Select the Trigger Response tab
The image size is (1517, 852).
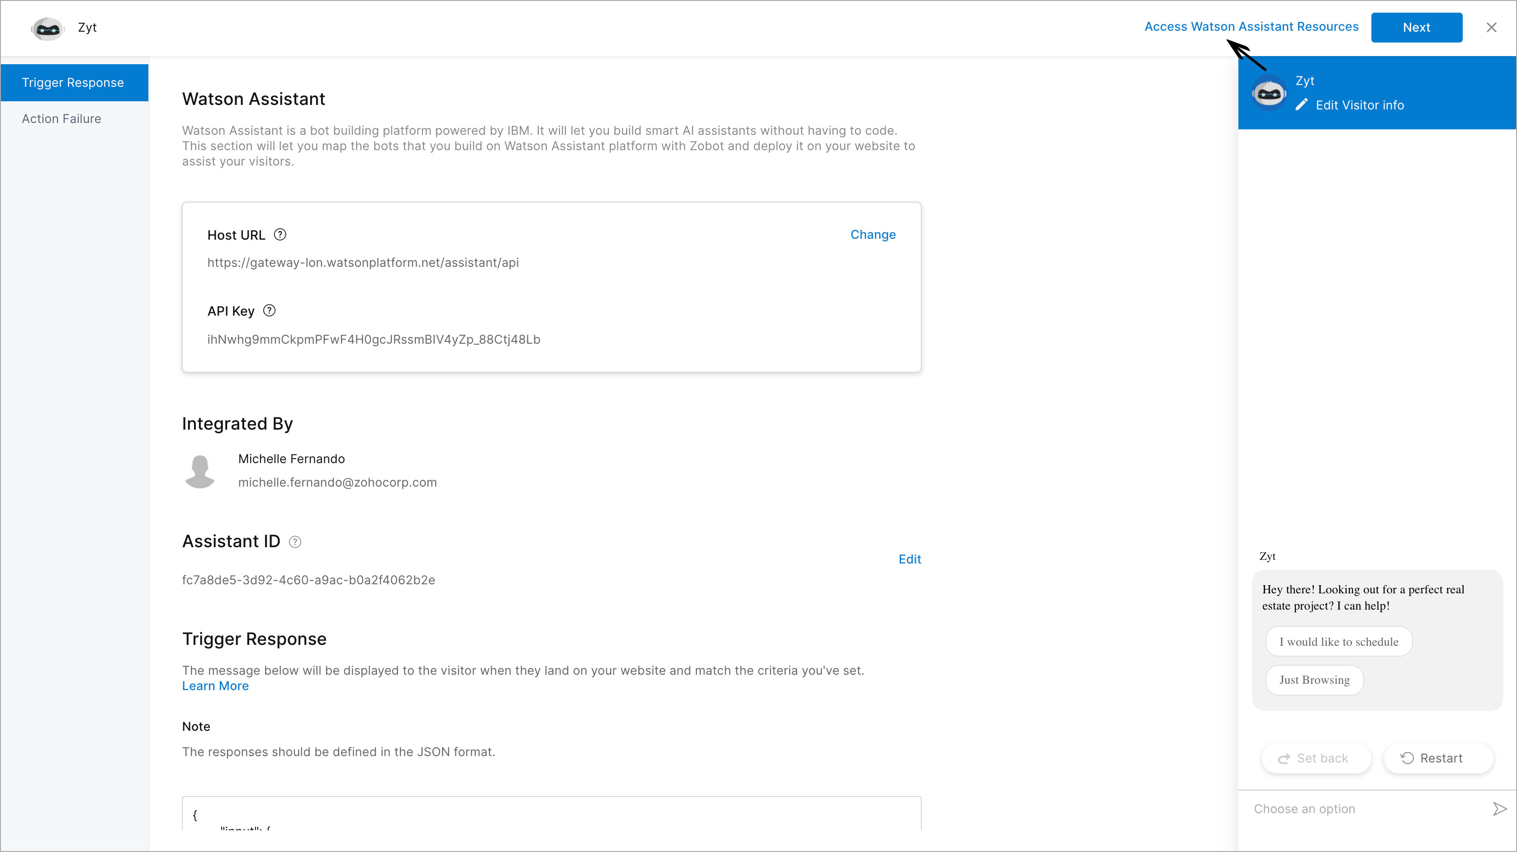74,82
